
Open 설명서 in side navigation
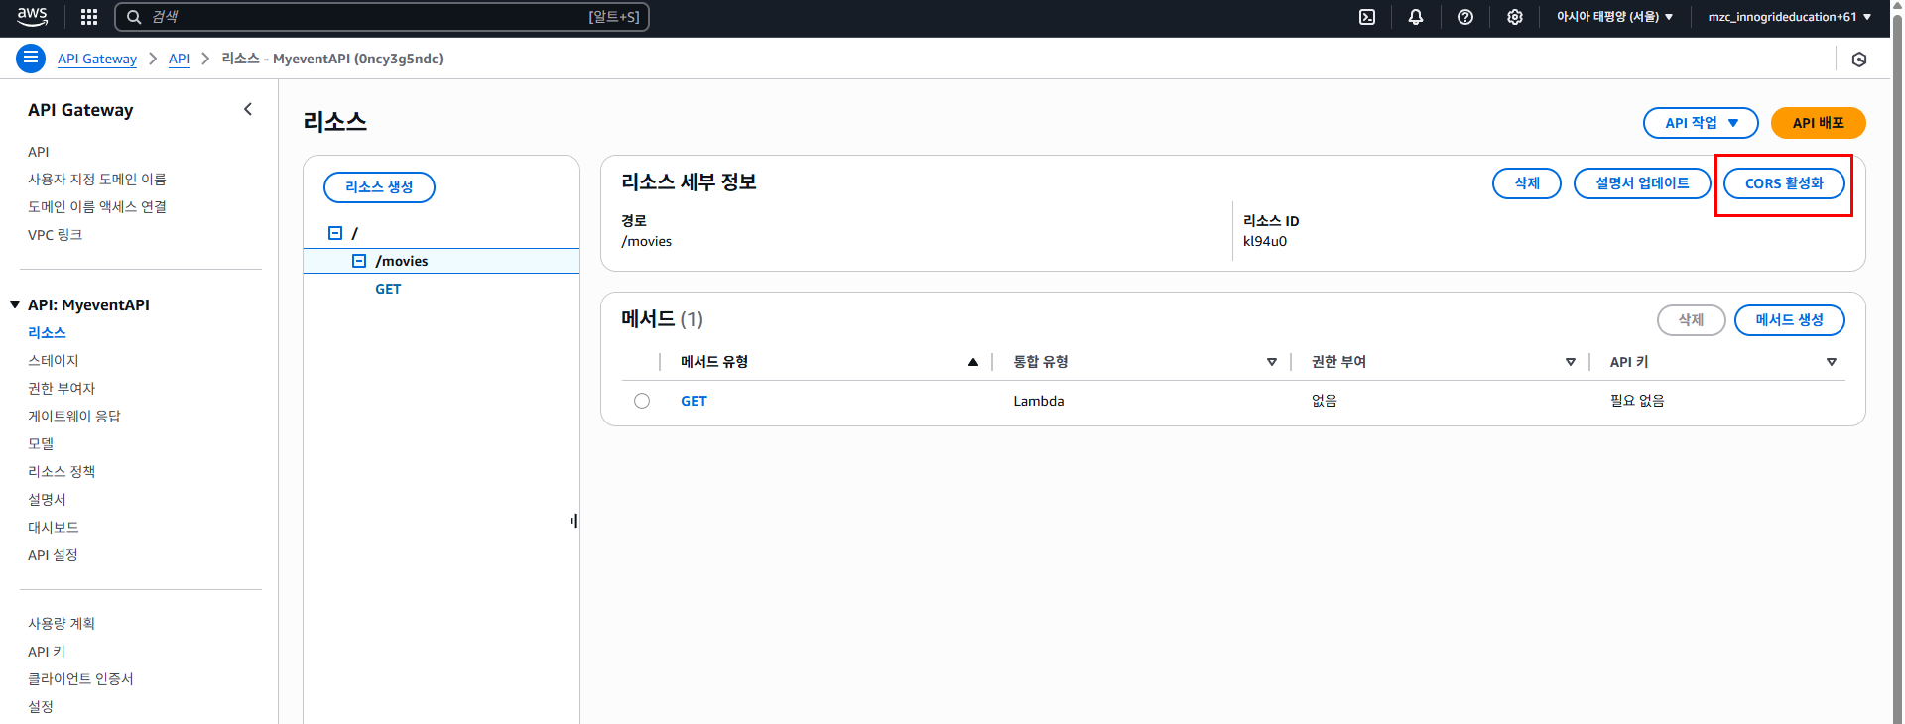pyautogui.click(x=47, y=500)
